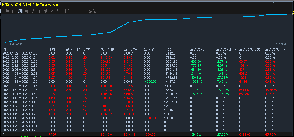Click the balance value 16031.98

[171, 61]
